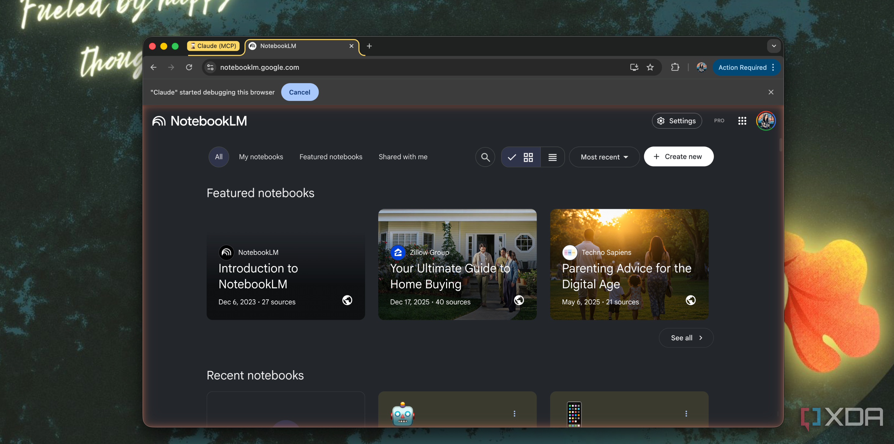The width and height of the screenshot is (894, 444).
Task: Click Zillow Group publisher logo
Action: 398,252
